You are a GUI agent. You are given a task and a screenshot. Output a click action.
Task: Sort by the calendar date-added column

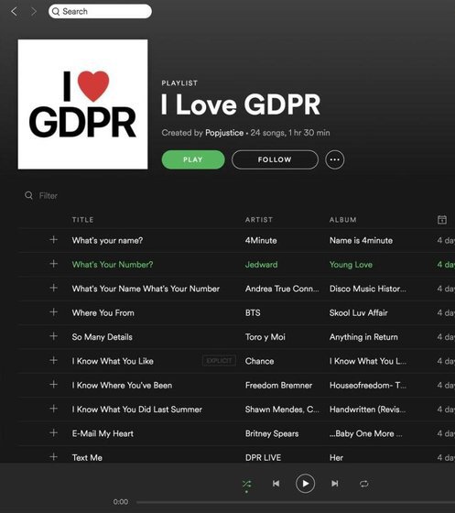pyautogui.click(x=442, y=220)
